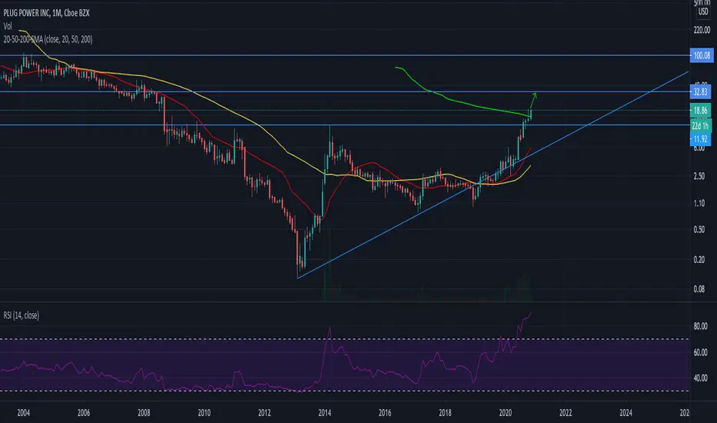Click the 18.86 current price label

point(700,110)
